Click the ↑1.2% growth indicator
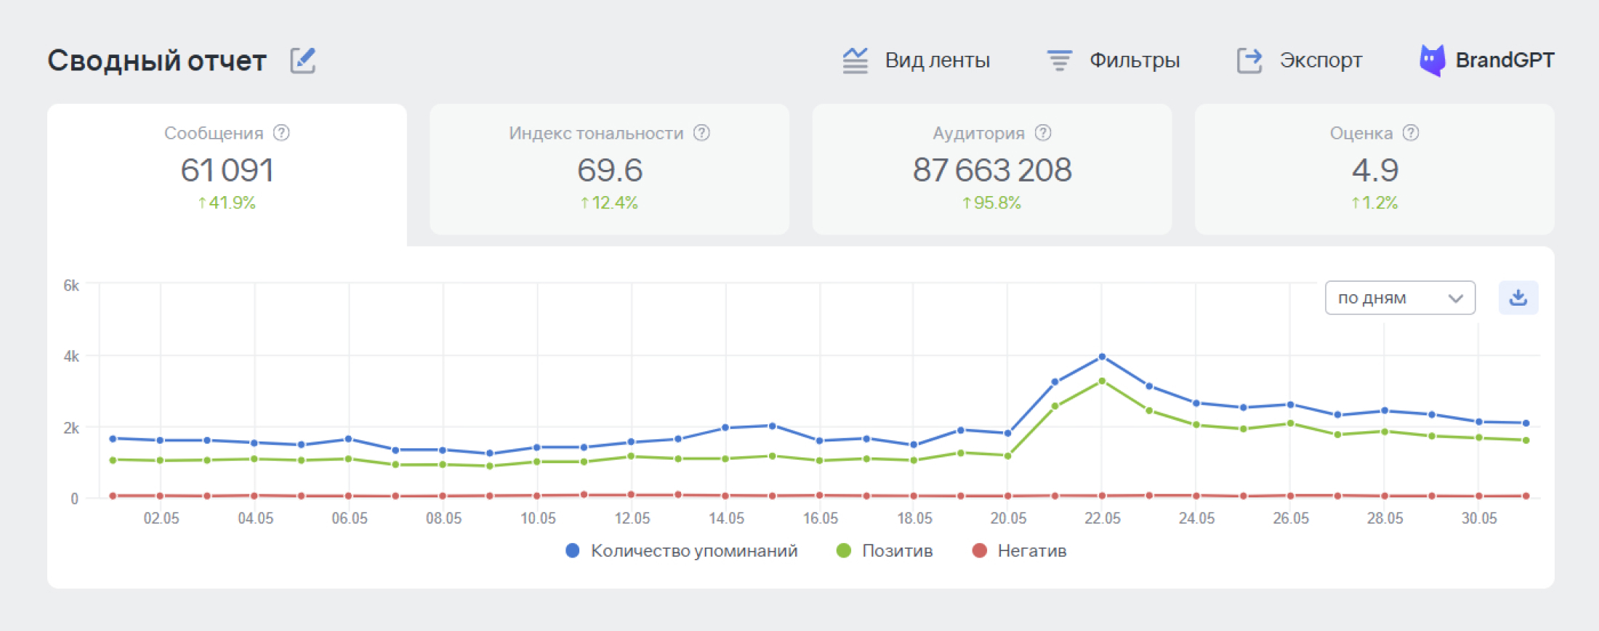The height and width of the screenshot is (631, 1599). [1374, 203]
